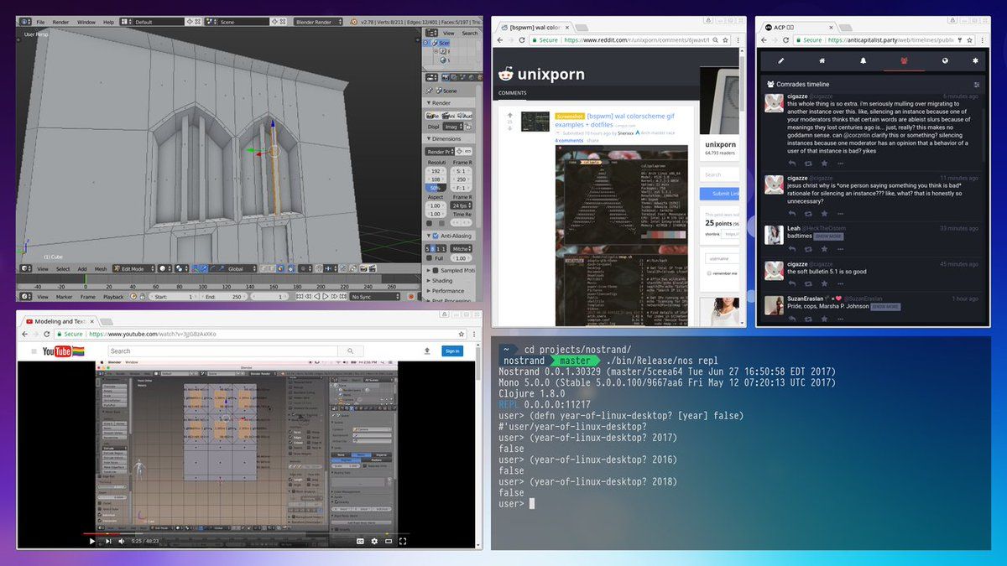Screen dimensions: 1007x566
Task: Open Chrome menu in YouTube window
Action: click(475, 334)
